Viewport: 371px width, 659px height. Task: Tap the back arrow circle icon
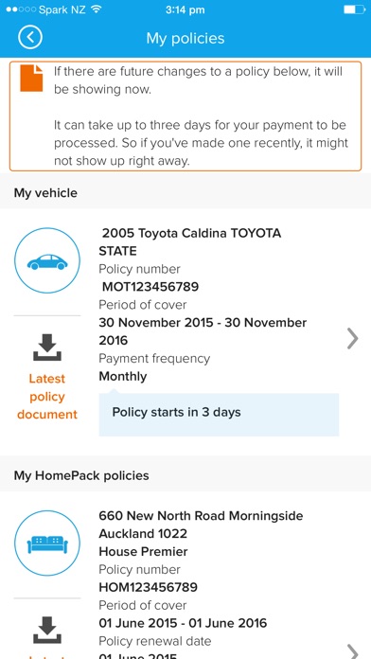pos(30,38)
